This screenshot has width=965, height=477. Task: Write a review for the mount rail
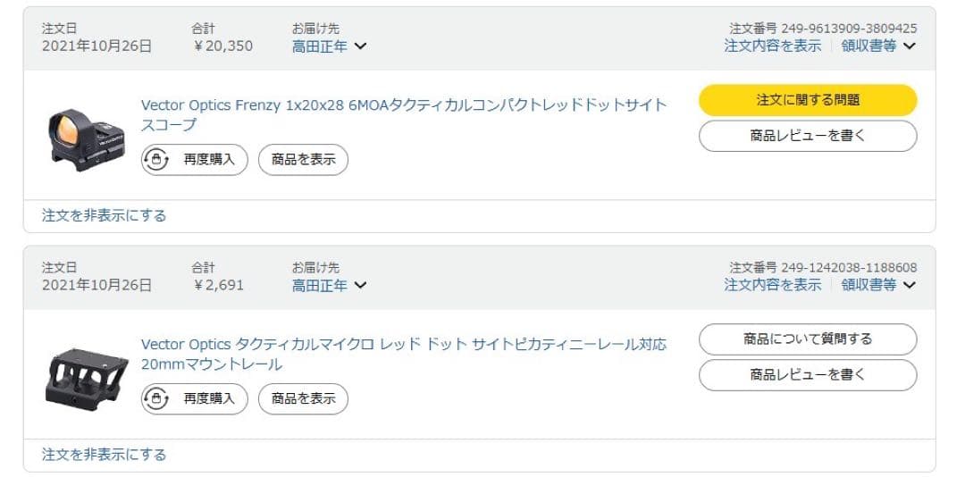[x=807, y=375]
